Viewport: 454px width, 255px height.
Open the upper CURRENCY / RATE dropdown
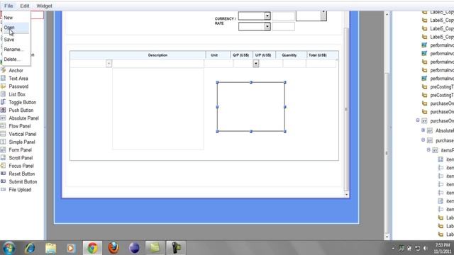(x=267, y=16)
